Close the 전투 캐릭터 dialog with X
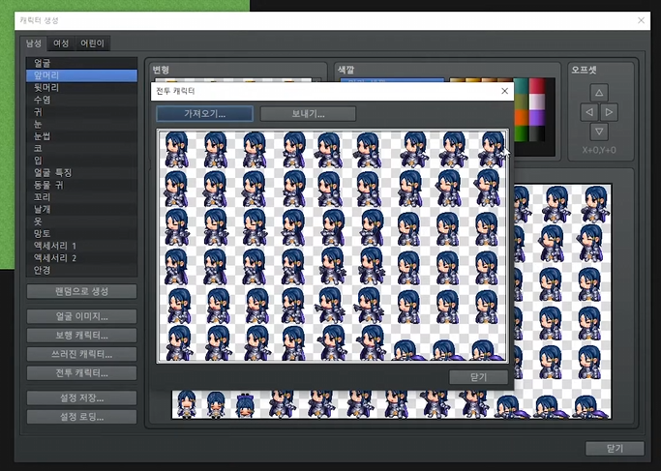The width and height of the screenshot is (661, 471). [504, 91]
